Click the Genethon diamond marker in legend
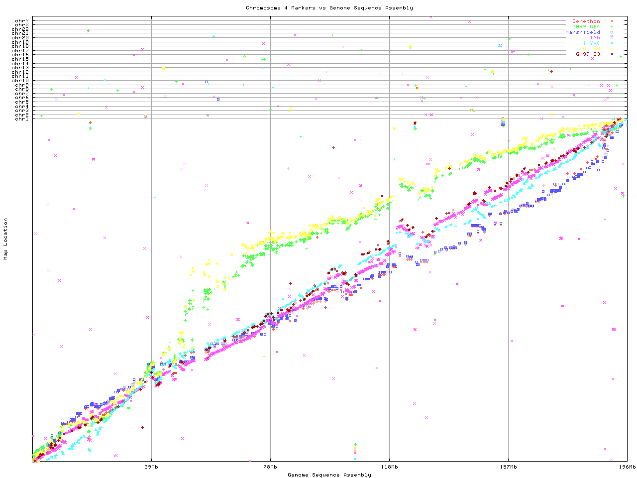Image resolution: width=637 pixels, height=478 pixels. click(x=612, y=21)
